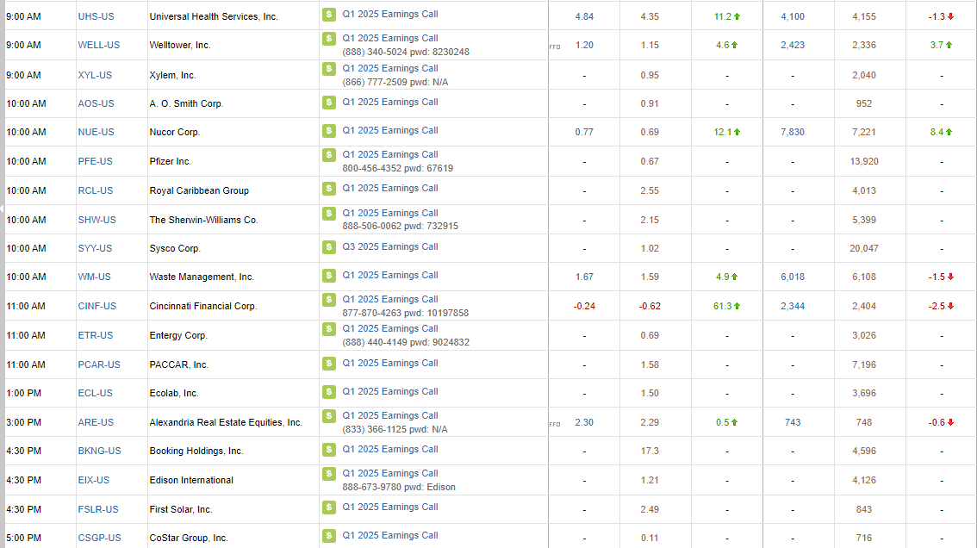Click the earnings icon for Cincinnati Financial
977x548 pixels.
pyautogui.click(x=329, y=299)
